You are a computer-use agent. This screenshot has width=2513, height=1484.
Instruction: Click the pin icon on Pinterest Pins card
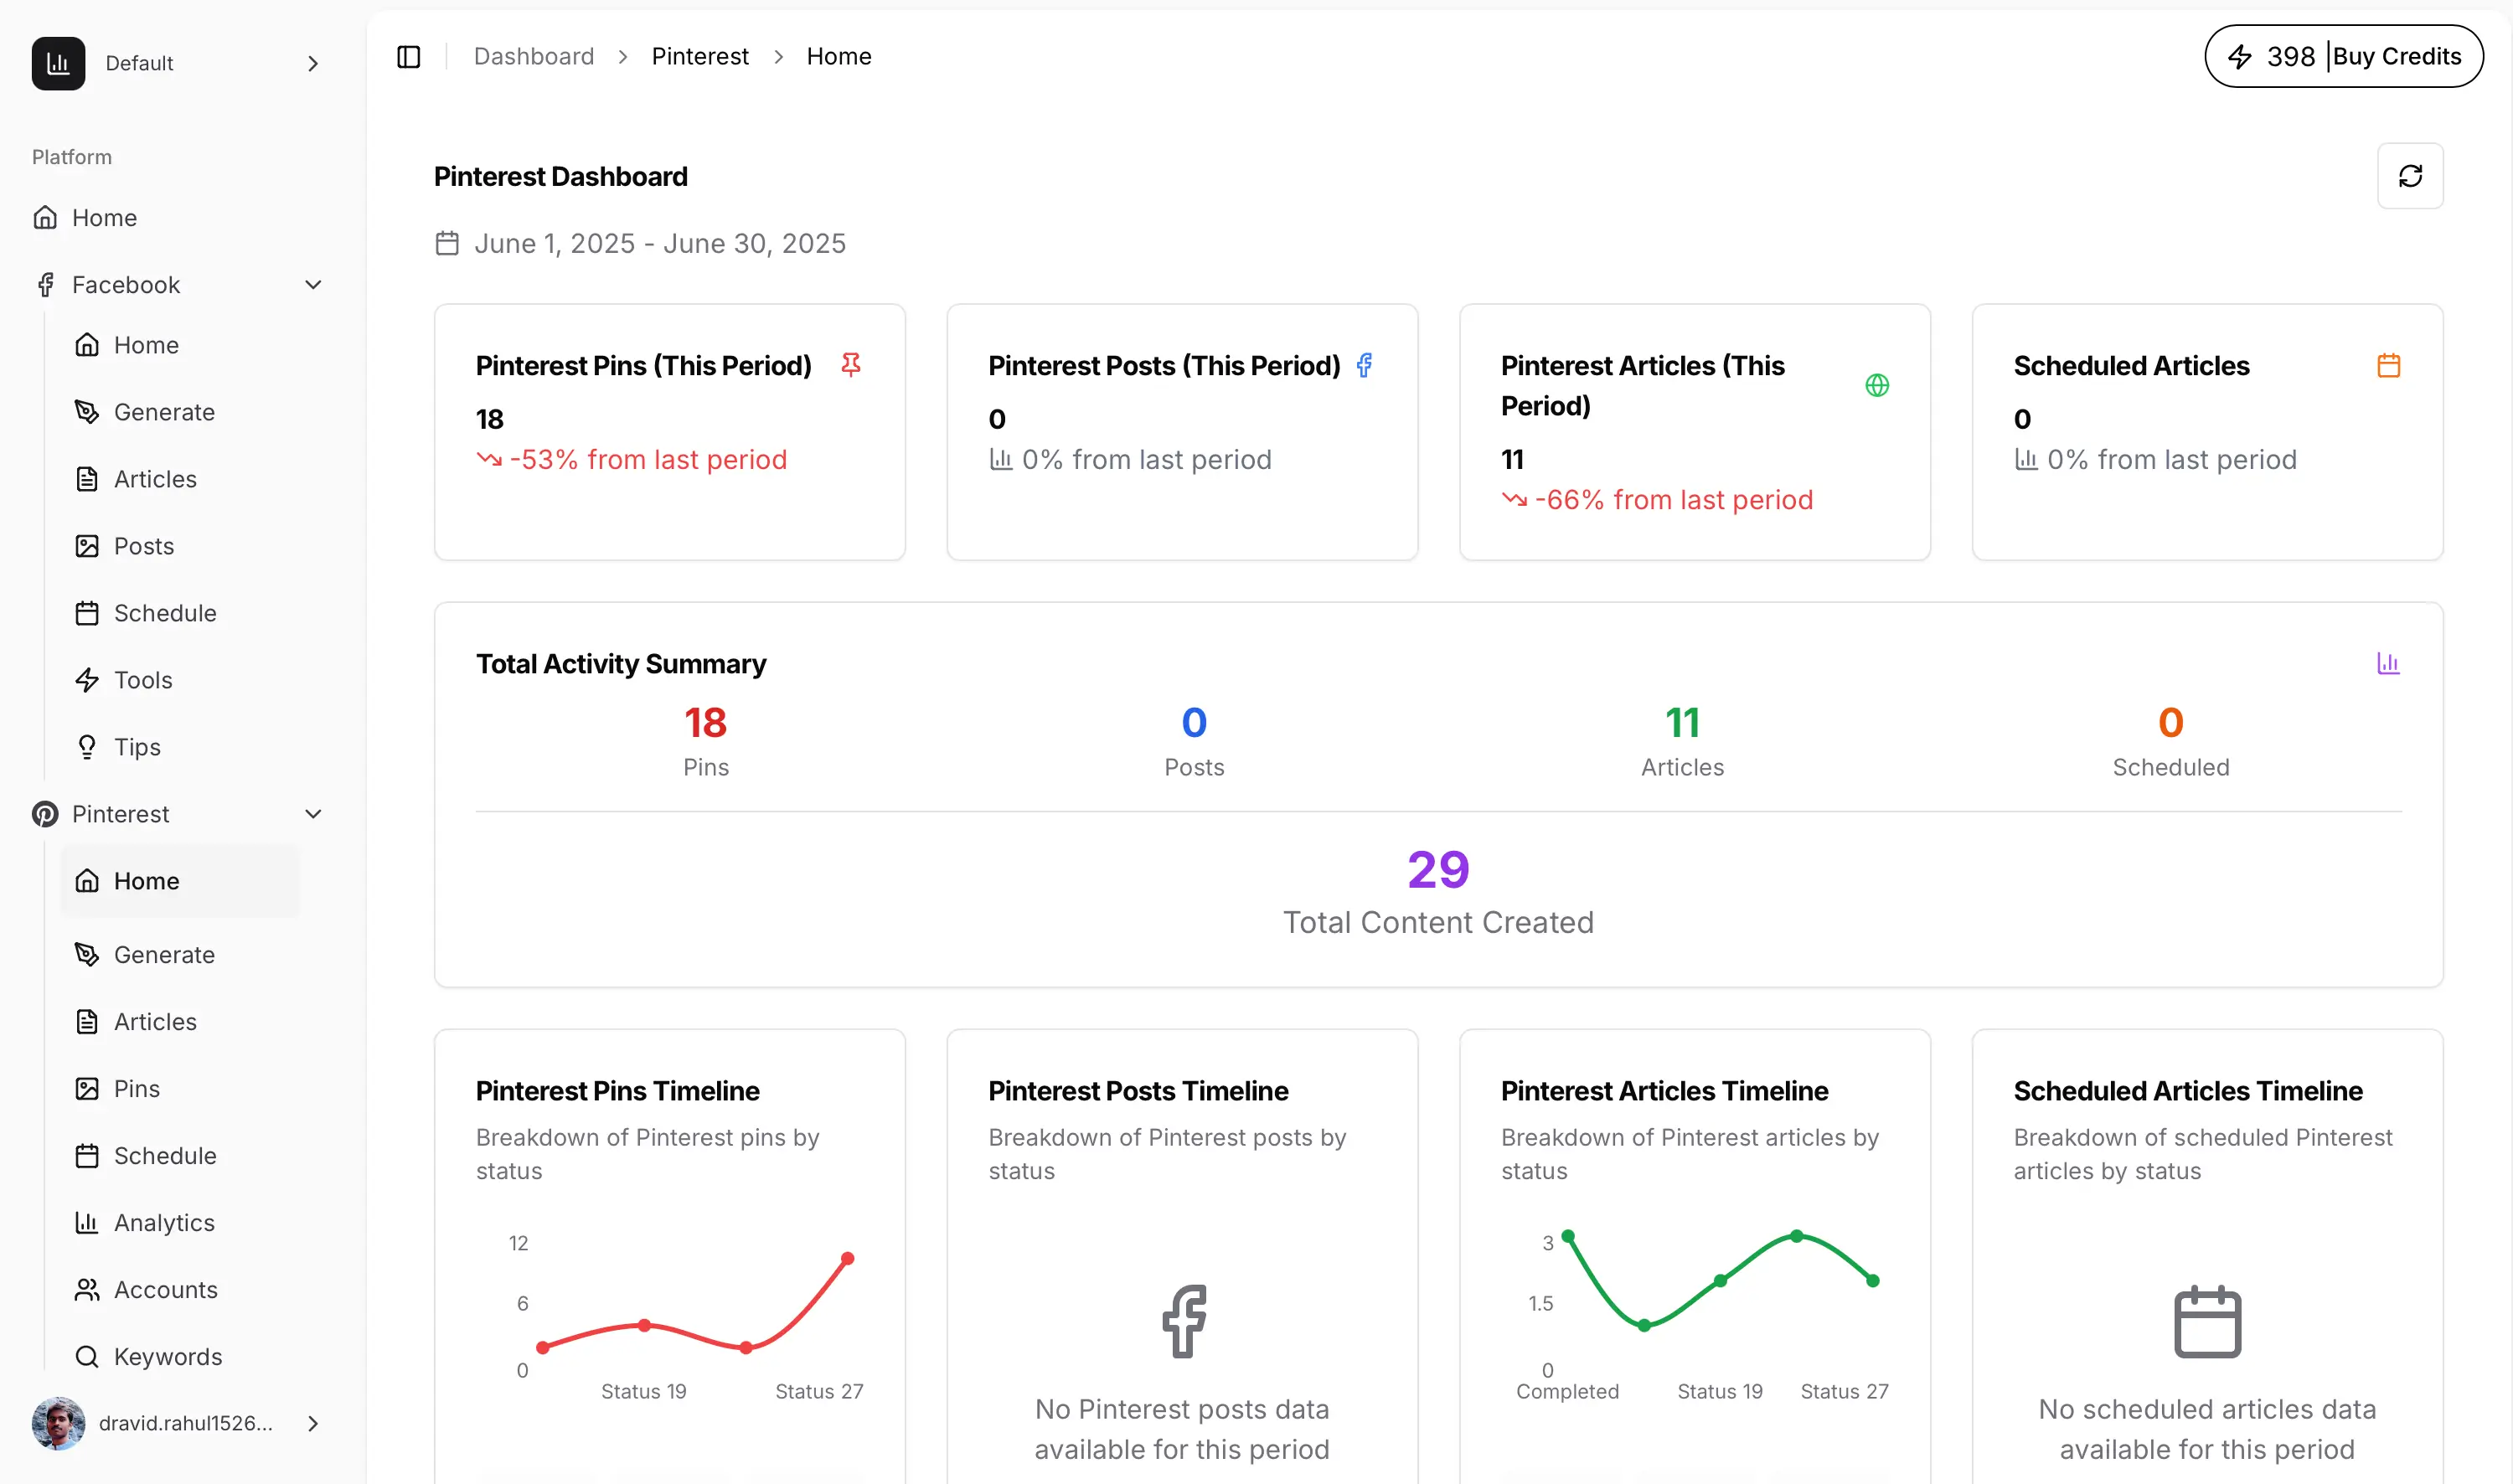pyautogui.click(x=851, y=365)
